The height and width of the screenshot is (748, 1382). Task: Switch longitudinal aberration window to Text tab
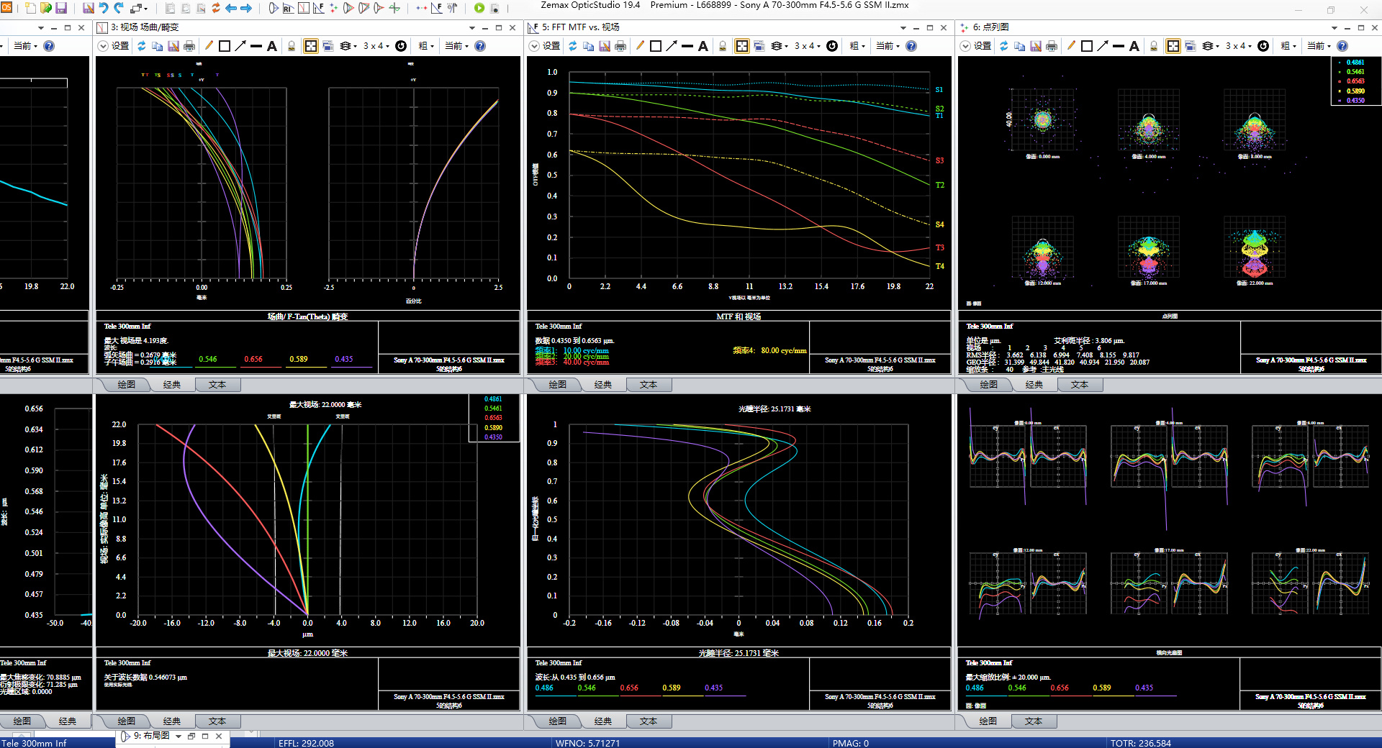click(x=649, y=721)
